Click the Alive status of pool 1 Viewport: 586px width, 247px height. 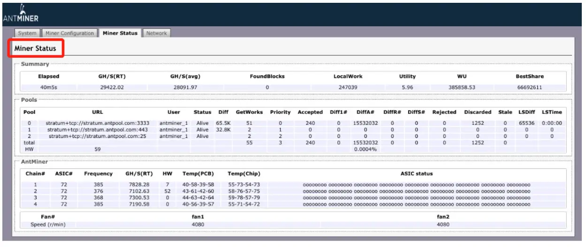202,129
